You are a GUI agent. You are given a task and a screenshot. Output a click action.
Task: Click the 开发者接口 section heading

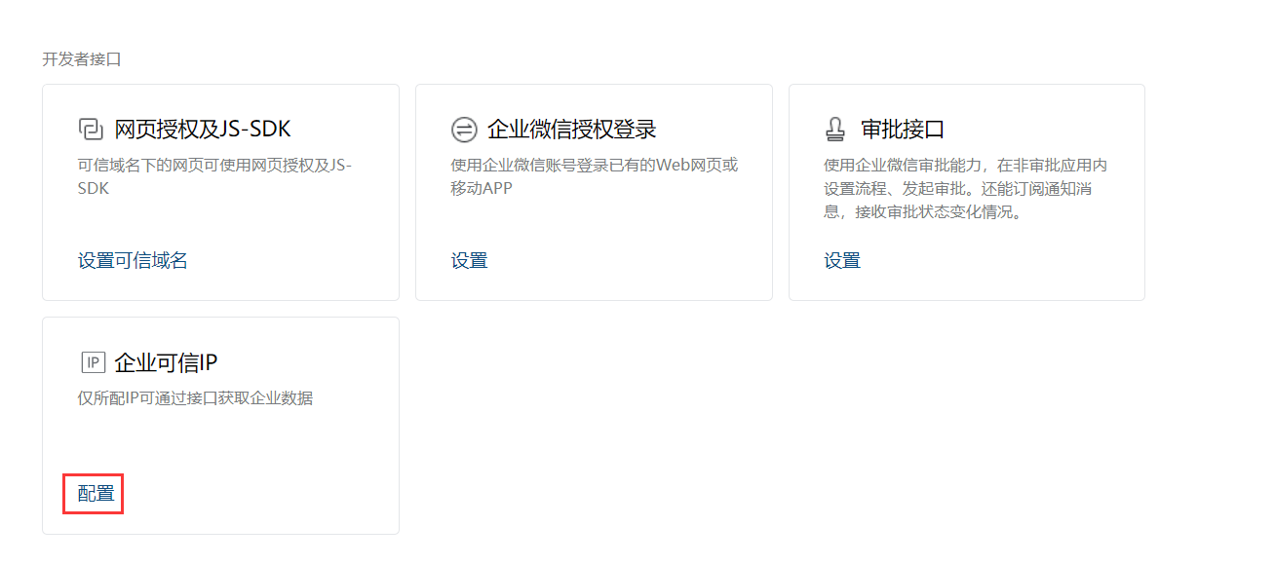point(82,59)
